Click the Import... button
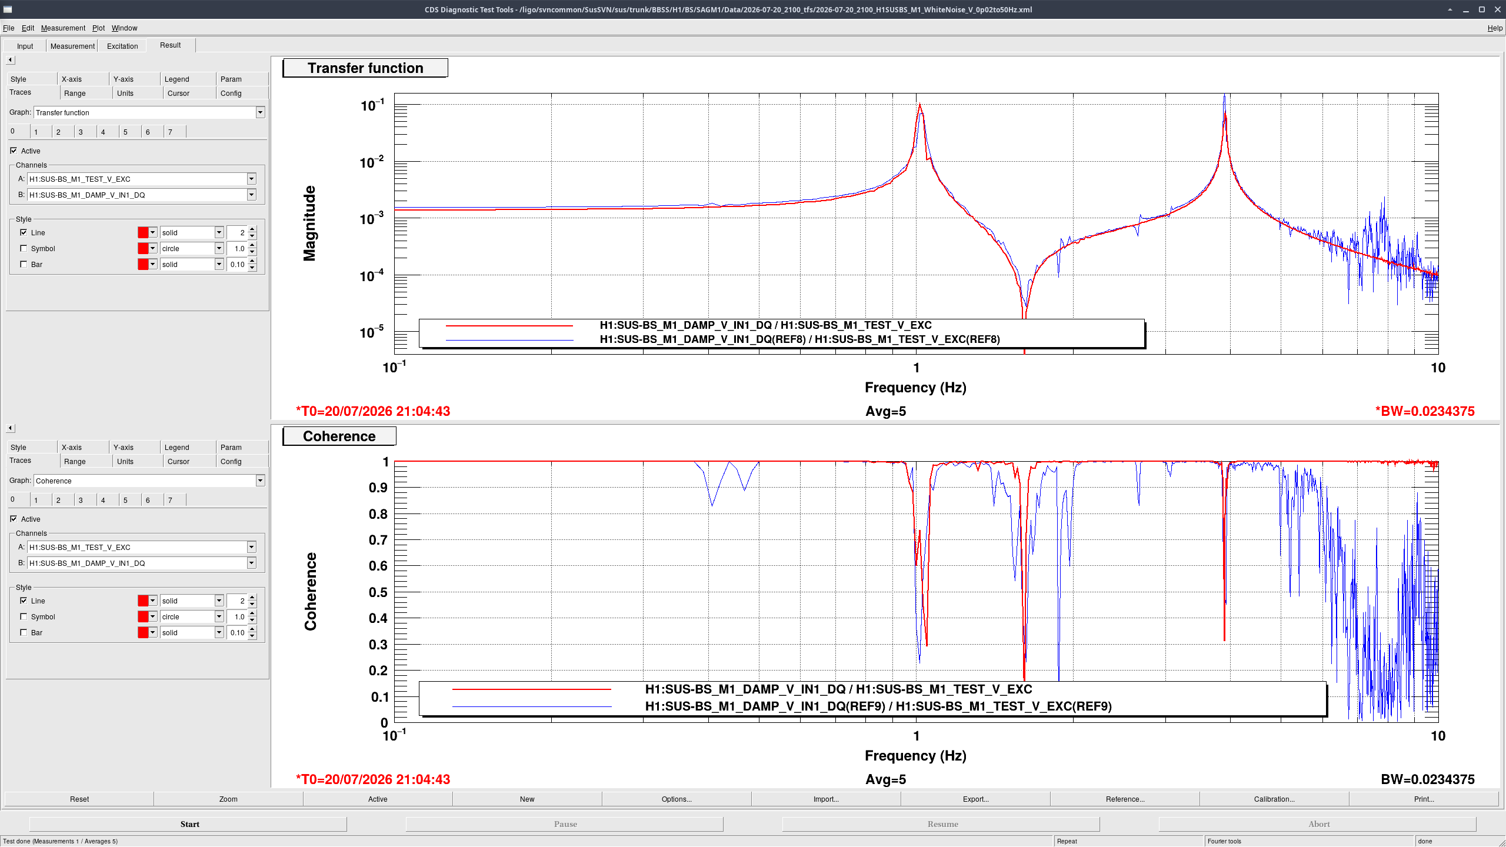1506x847 pixels. [826, 799]
